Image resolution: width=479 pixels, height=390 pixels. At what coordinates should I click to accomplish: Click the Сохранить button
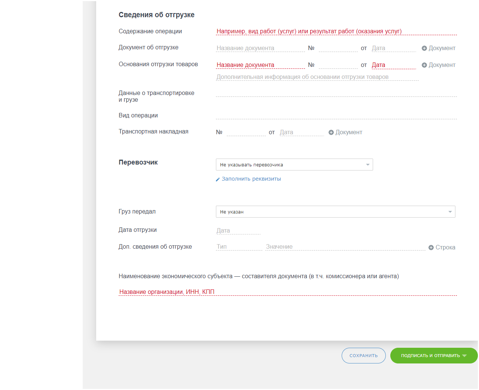click(x=364, y=356)
